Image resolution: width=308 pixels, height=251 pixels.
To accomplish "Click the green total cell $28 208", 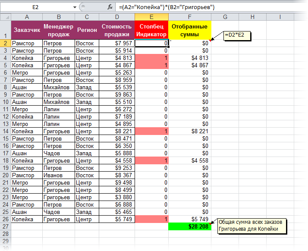I will (x=189, y=226).
